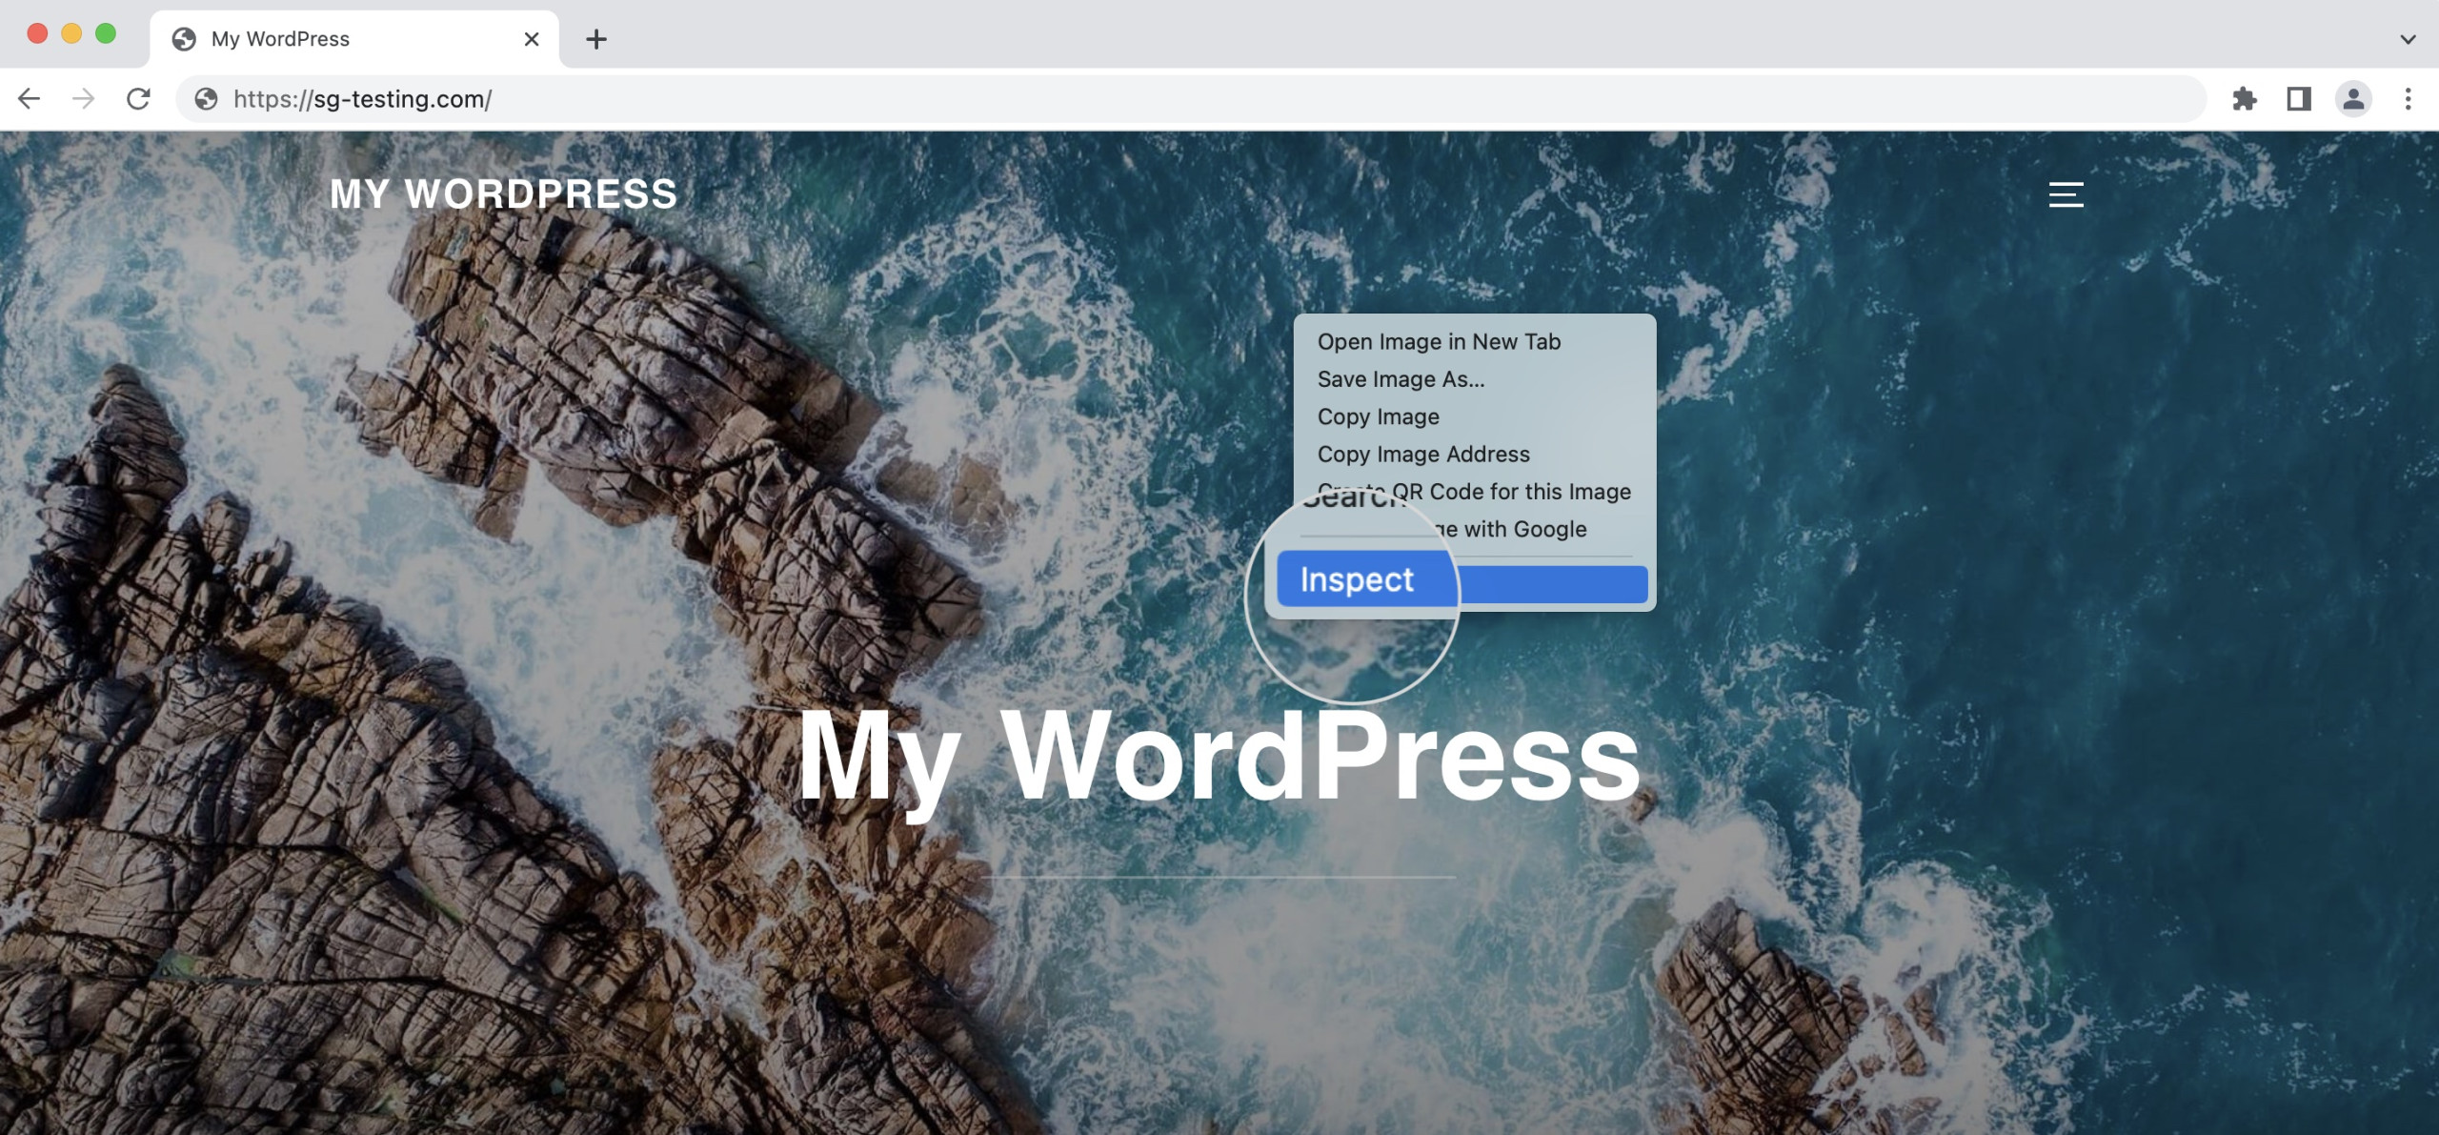
Task: Click the site security lock icon
Action: click(207, 98)
